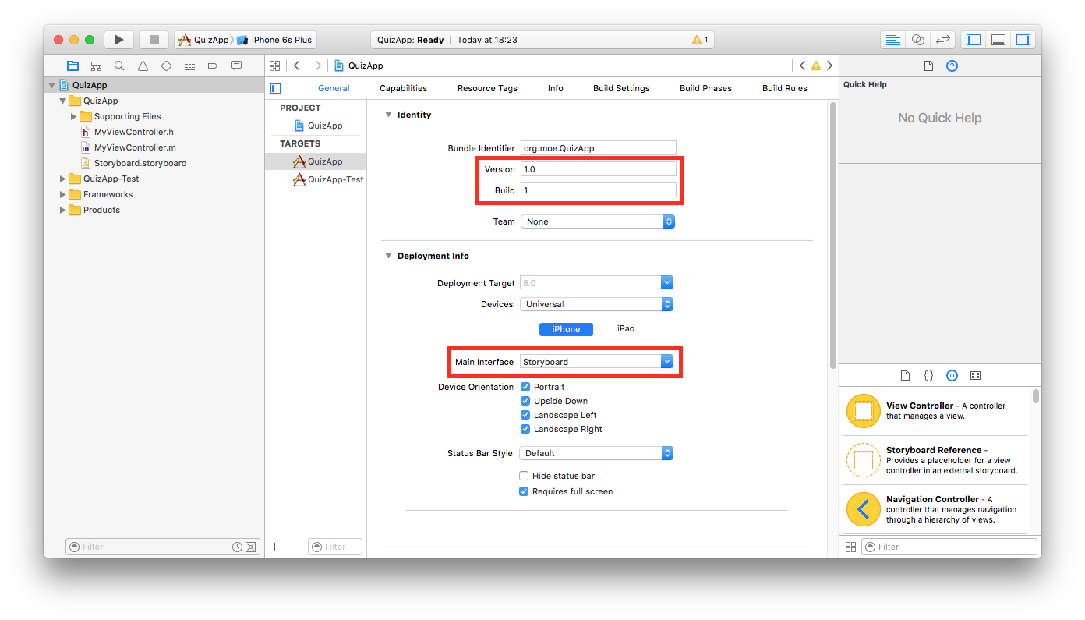Viewport: 1085px width, 620px height.
Task: Show the File inspector icon
Action: (x=928, y=66)
